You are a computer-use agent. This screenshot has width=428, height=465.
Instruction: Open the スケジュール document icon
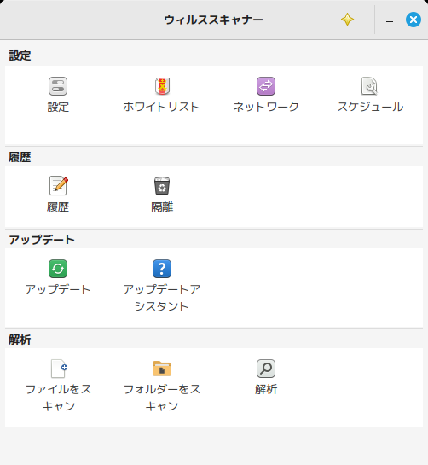369,86
